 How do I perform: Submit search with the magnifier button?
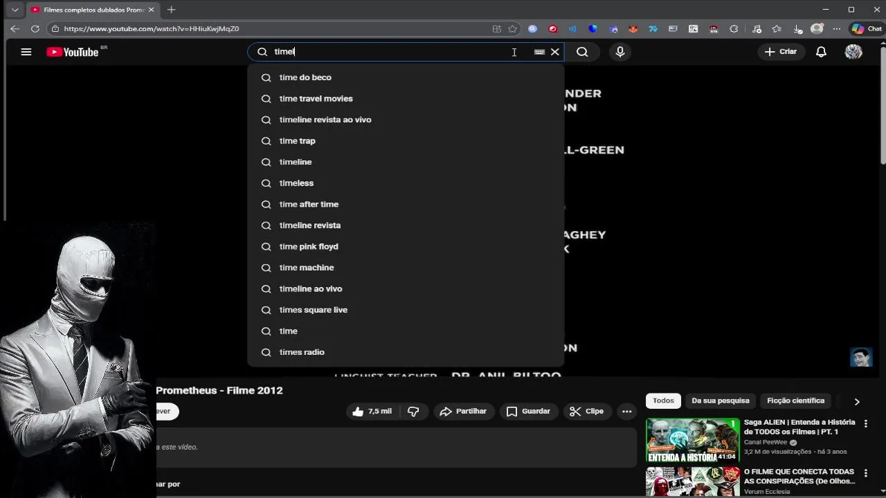[x=582, y=52]
